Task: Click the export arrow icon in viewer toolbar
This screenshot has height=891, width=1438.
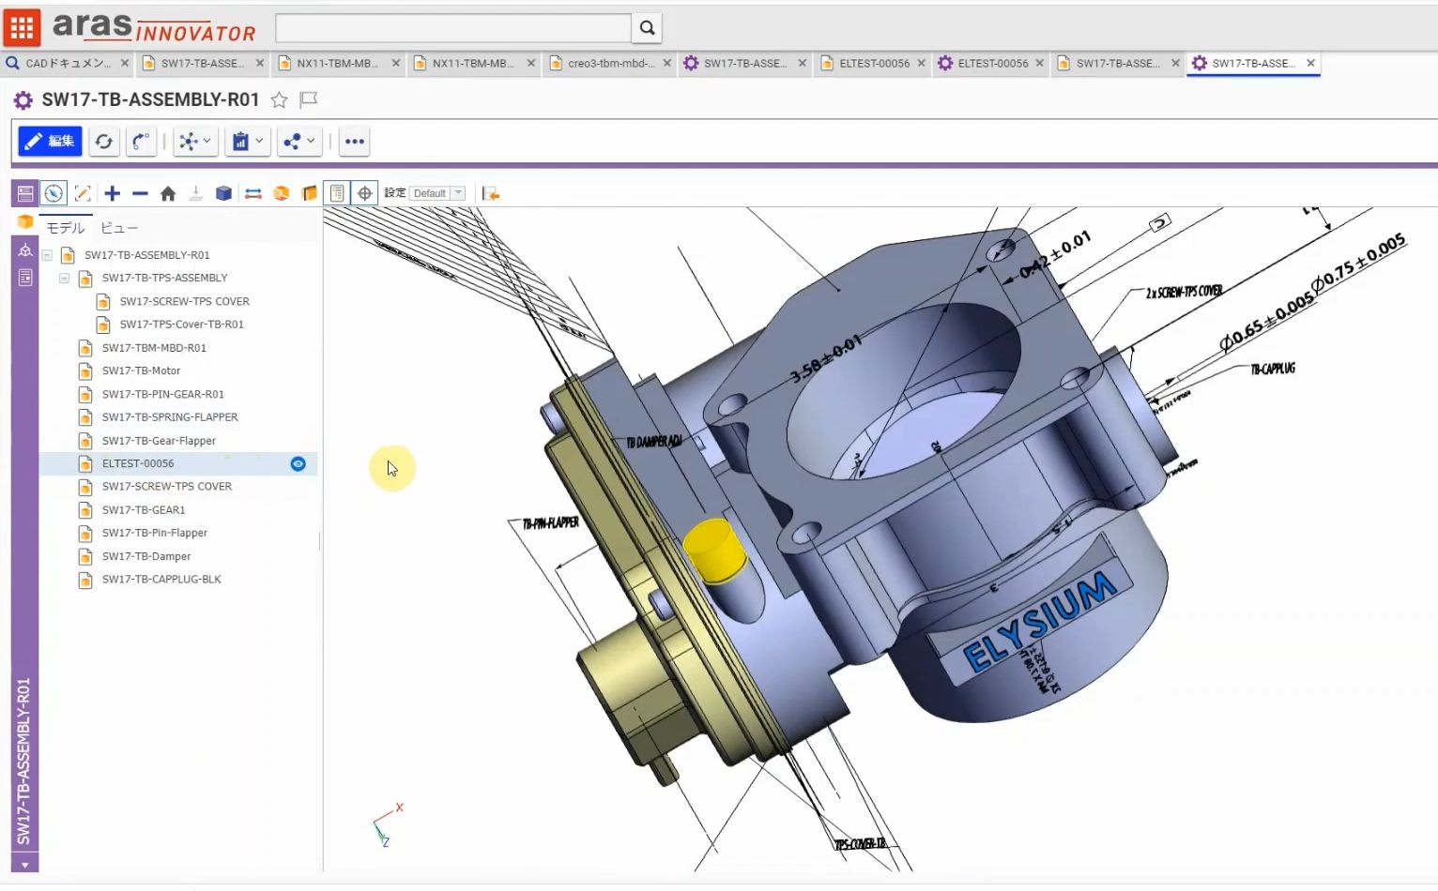Action: [490, 193]
